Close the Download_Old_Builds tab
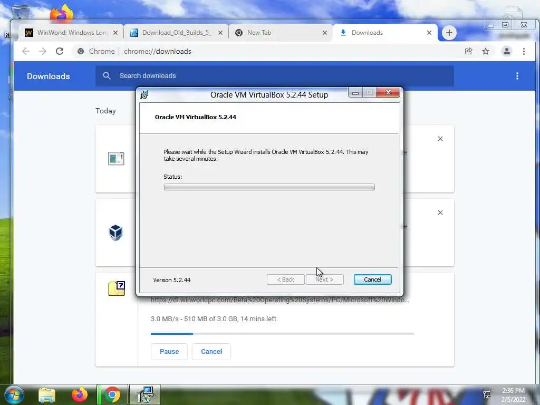Screen dimensions: 540x405 point(220,33)
